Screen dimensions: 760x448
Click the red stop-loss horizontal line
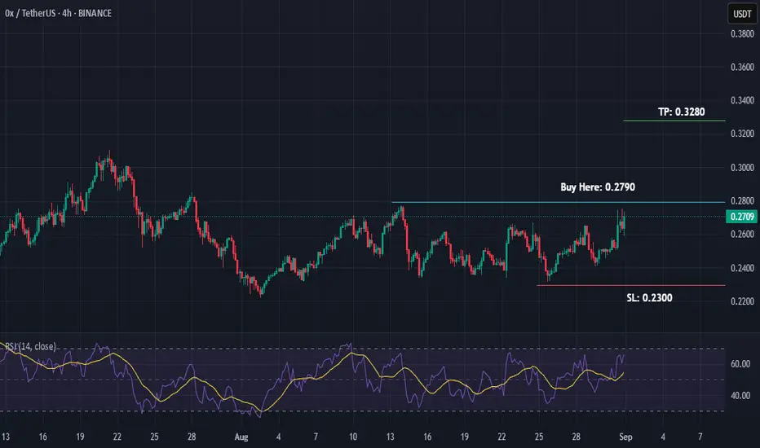click(x=630, y=285)
